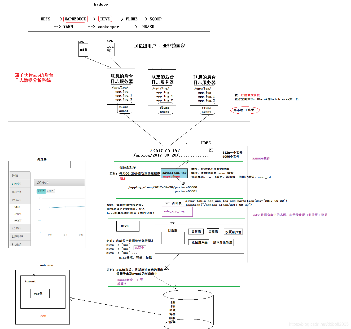Click the /applog_clean part-r-00000 path
The image size is (351, 329).
coord(163,187)
